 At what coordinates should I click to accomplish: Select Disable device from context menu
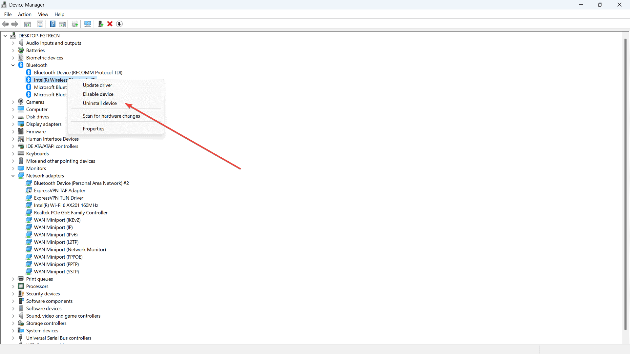pos(98,94)
